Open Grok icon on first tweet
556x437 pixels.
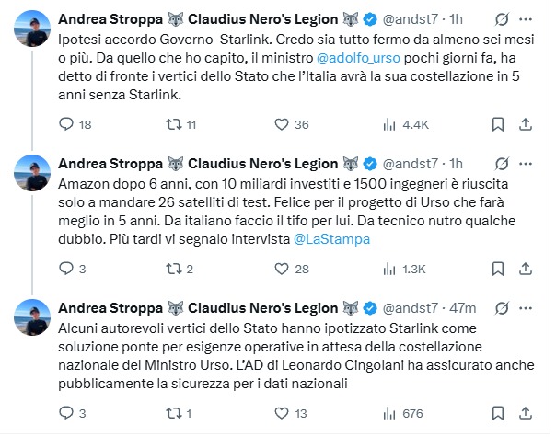503,18
